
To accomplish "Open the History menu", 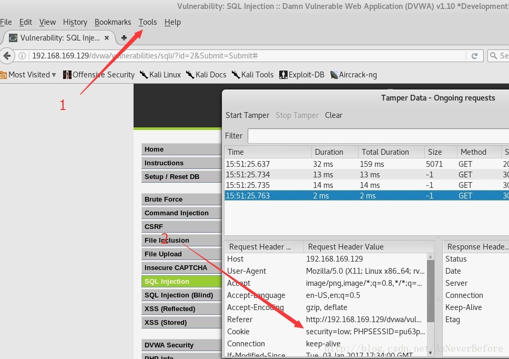I will [75, 22].
